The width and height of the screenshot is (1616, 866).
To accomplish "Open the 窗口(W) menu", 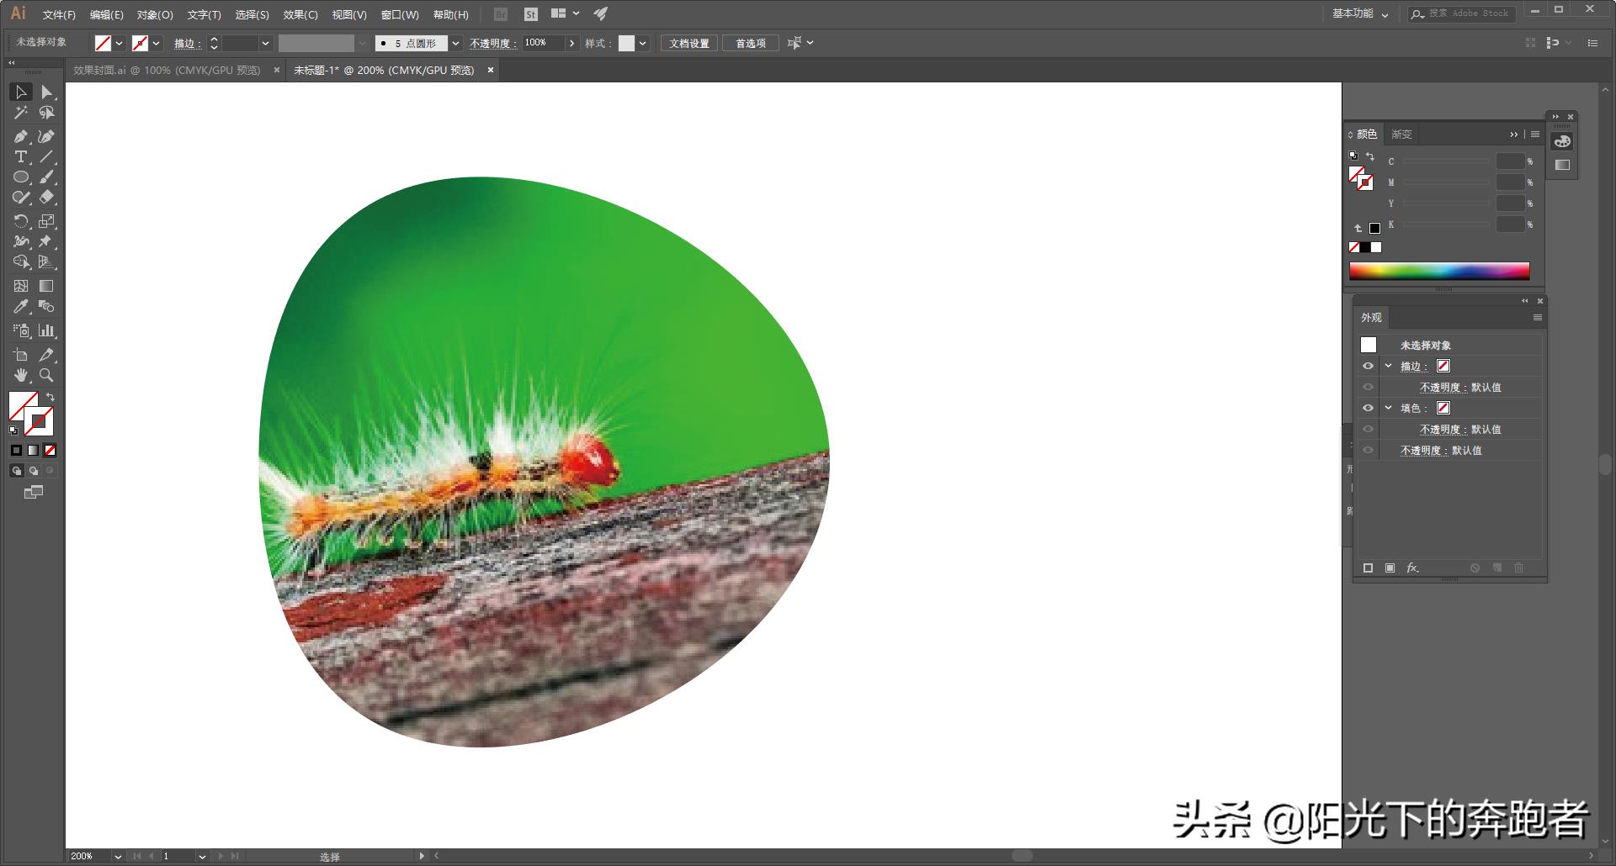I will pos(400,14).
